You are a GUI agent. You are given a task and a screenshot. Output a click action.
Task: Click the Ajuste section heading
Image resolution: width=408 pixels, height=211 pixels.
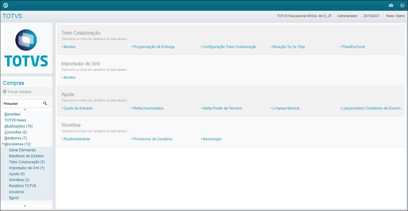pos(68,95)
